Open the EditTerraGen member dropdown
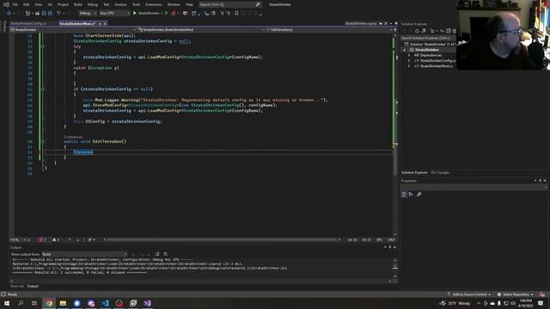This screenshot has width=550, height=309. click(x=329, y=30)
